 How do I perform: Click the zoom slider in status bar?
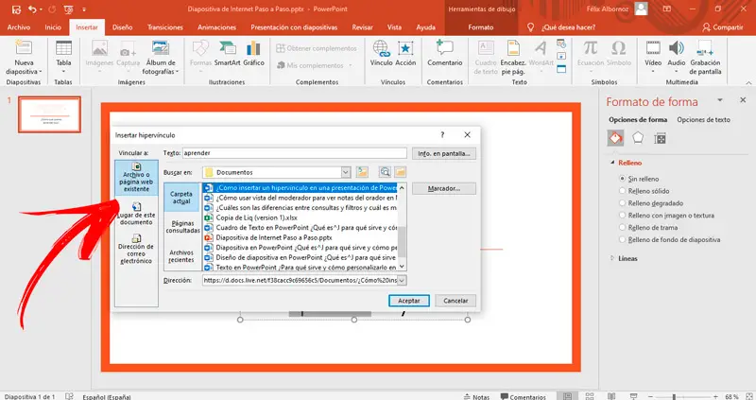point(674,396)
